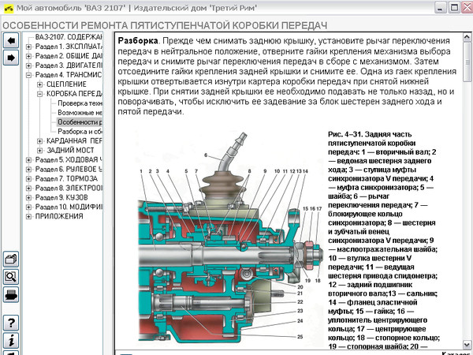
Task: Click the scroll-up arrow of content scrollbar
Action: (467, 39)
